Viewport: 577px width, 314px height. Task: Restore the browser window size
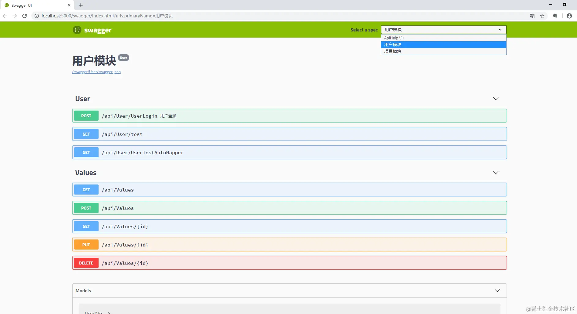pos(565,5)
